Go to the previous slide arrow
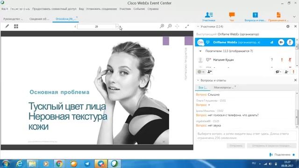The image size is (299, 168). pyautogui.click(x=75, y=27)
